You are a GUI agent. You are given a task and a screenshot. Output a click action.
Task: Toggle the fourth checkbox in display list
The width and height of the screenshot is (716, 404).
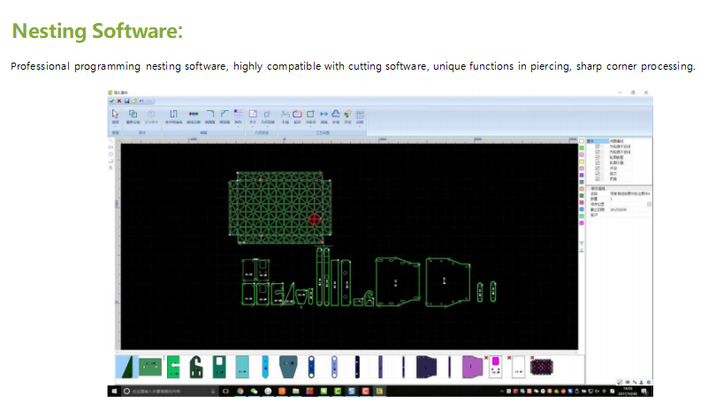pos(598,162)
